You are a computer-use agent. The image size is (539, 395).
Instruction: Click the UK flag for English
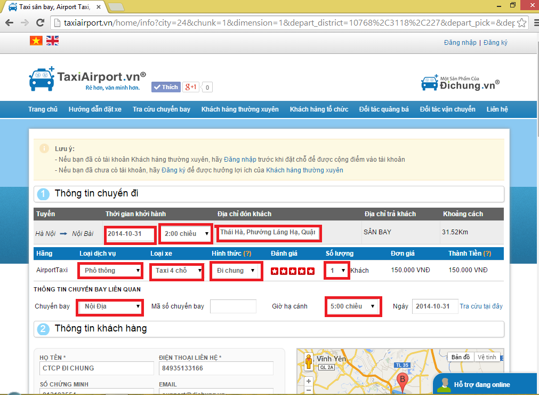[x=52, y=41]
